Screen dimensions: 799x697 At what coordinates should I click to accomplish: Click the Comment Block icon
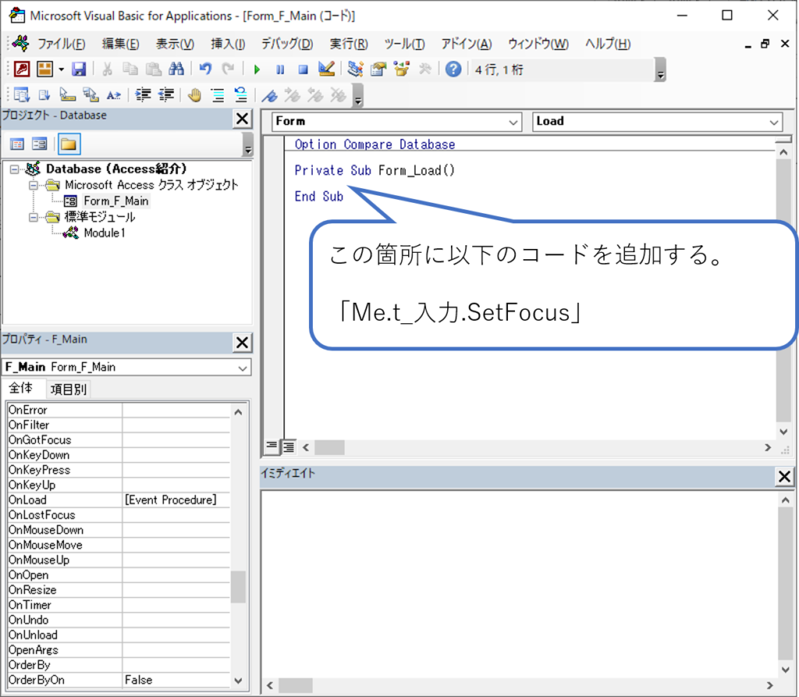pyautogui.click(x=218, y=95)
